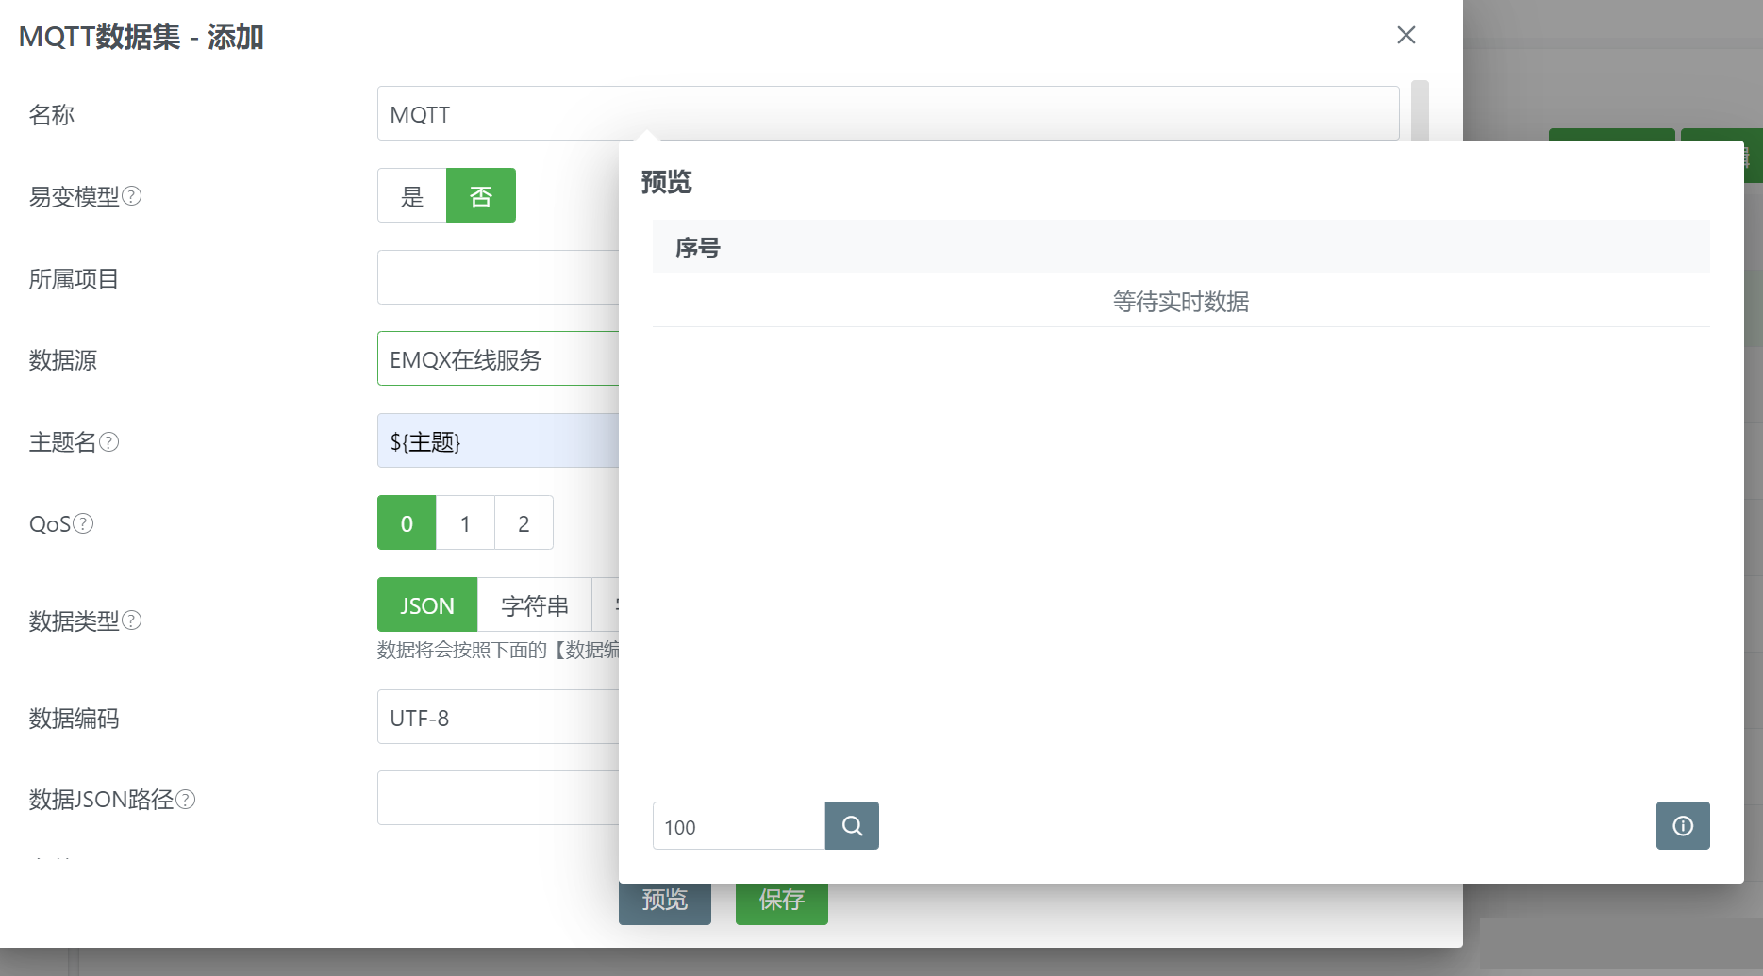Image resolution: width=1763 pixels, height=976 pixels.
Task: Click the 预览 button at dialog bottom
Action: pyautogui.click(x=665, y=903)
